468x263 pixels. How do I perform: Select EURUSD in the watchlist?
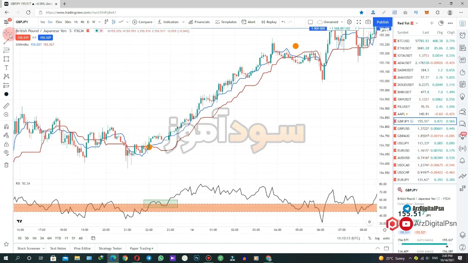(x=424, y=150)
